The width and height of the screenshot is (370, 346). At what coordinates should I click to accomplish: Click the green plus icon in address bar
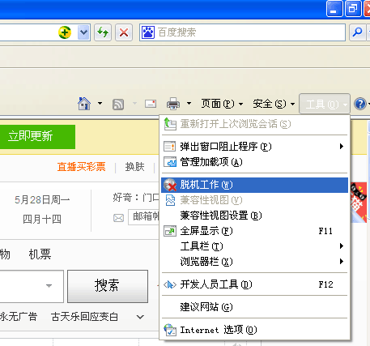pyautogui.click(x=65, y=32)
